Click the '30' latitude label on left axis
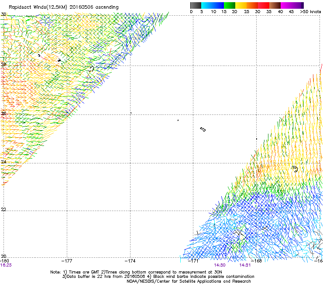323x284 pixels. (3, 14)
